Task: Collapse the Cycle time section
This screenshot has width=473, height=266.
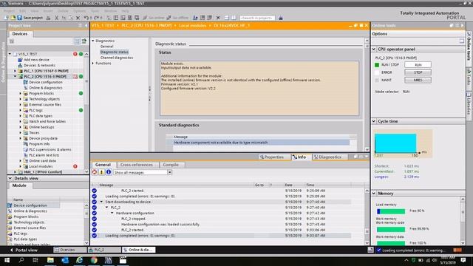Action: point(374,121)
